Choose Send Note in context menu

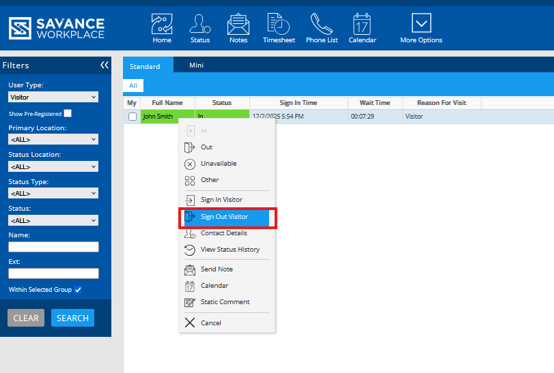pos(227,269)
